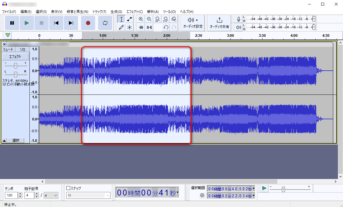The width and height of the screenshot is (343, 207).
Task: Open the ファイル(F) menu
Action: point(9,11)
